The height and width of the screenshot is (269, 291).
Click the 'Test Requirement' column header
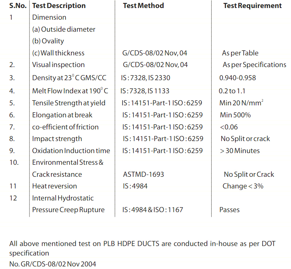(x=252, y=5)
